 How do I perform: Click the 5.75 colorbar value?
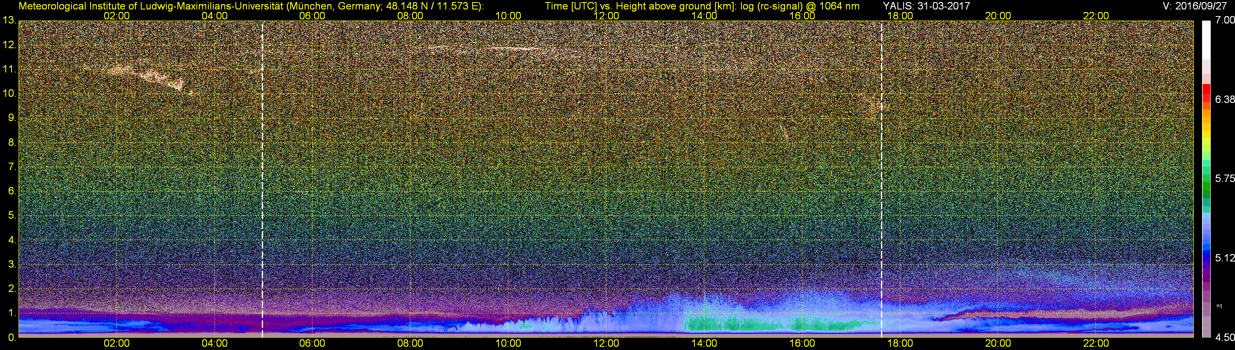[x=1226, y=178]
